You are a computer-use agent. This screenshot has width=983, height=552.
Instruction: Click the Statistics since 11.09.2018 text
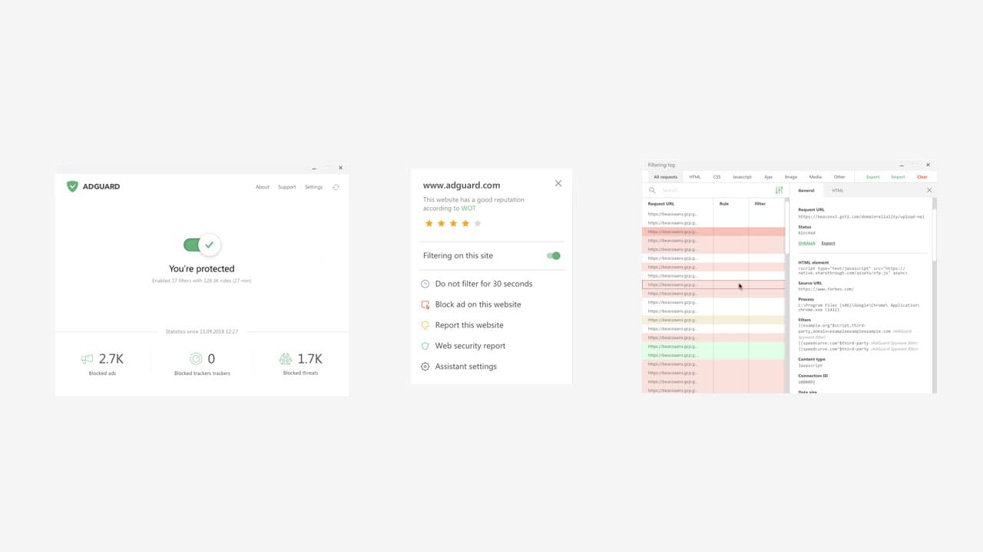point(202,332)
